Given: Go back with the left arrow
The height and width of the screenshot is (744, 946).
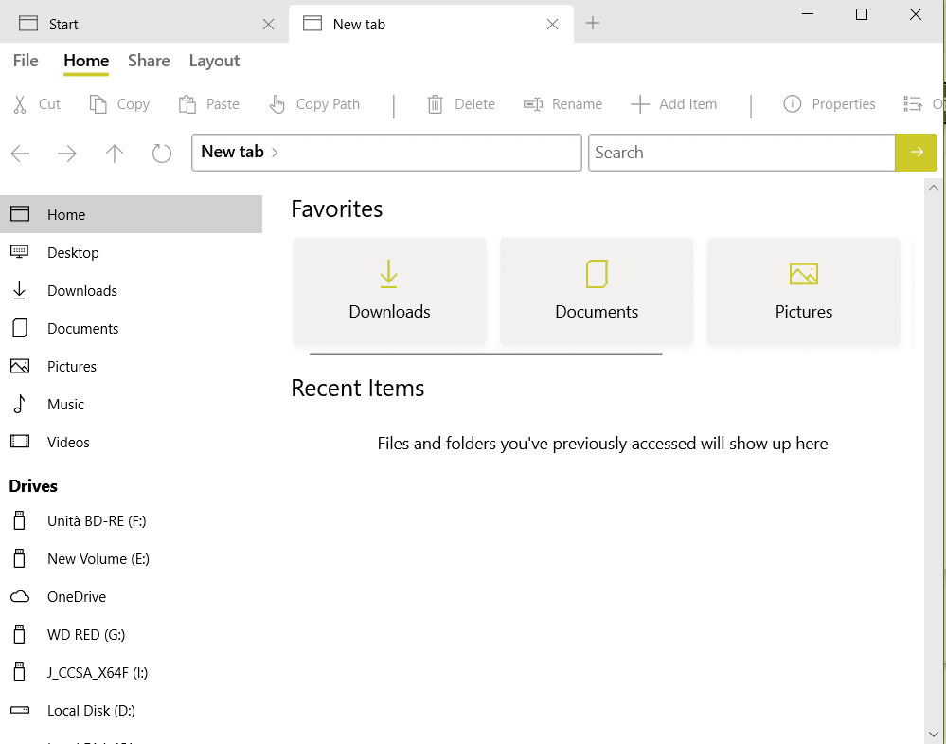Looking at the screenshot, I should pos(20,154).
